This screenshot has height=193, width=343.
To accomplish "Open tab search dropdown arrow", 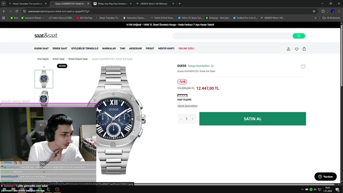I will 3,4.
